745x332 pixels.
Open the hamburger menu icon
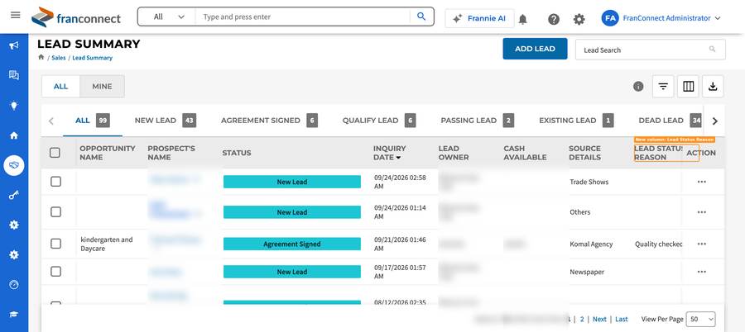point(15,15)
